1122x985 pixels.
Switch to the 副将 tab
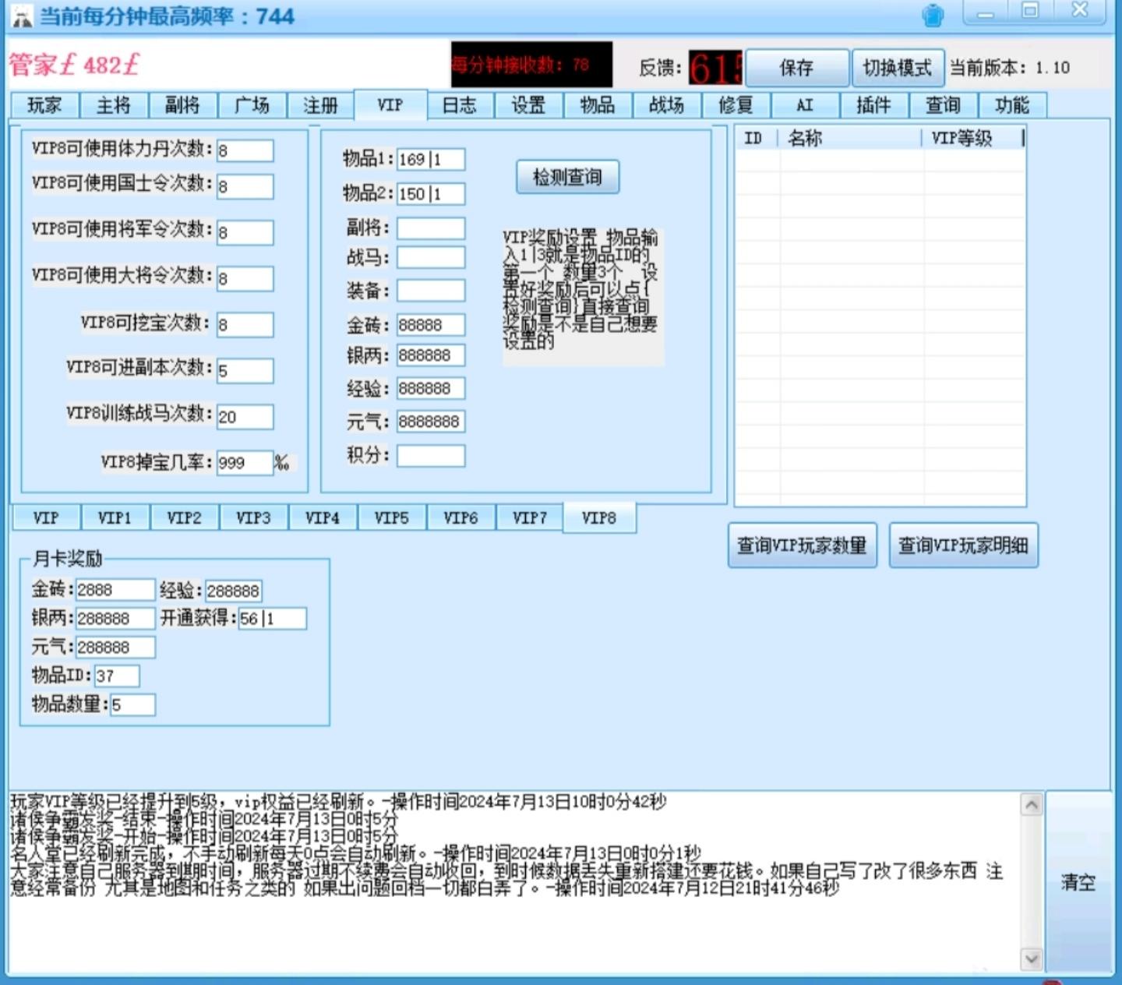click(182, 105)
